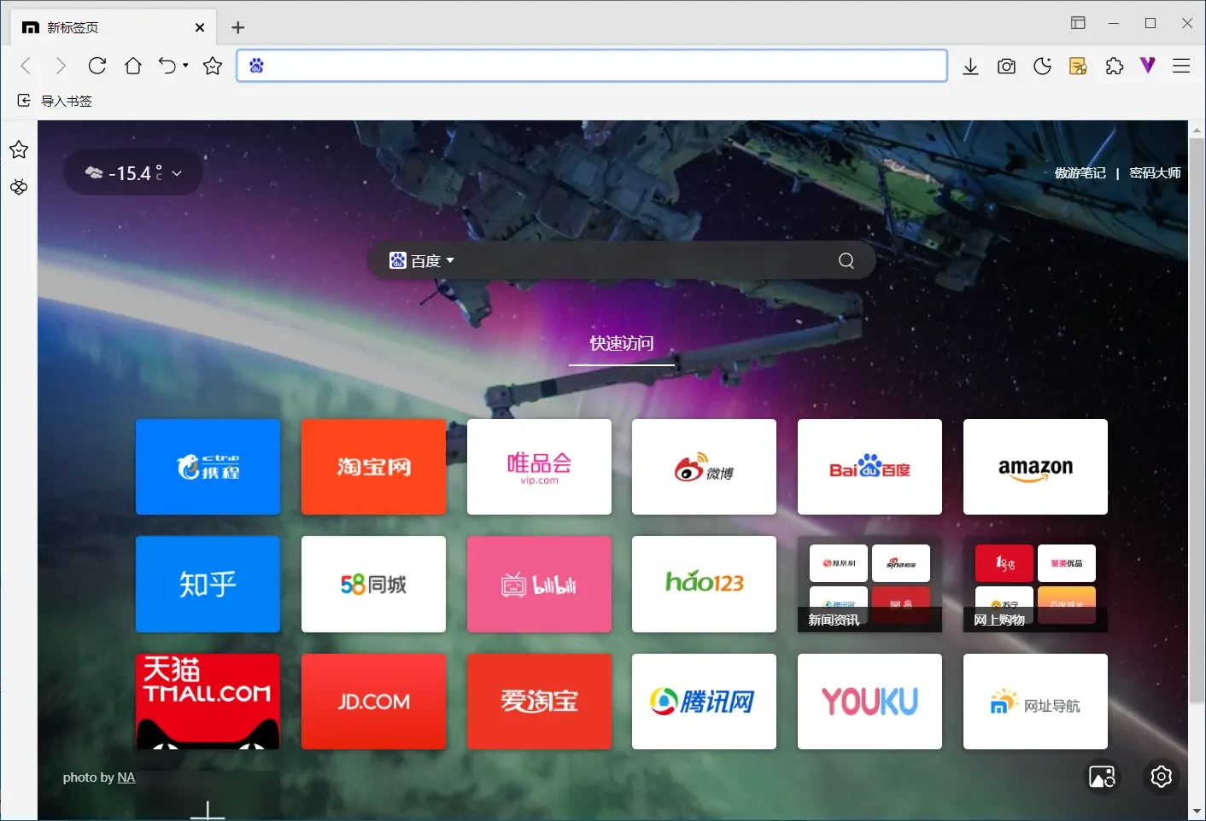Click 导入书签 on bookmarks bar
The width and height of the screenshot is (1206, 821).
56,101
